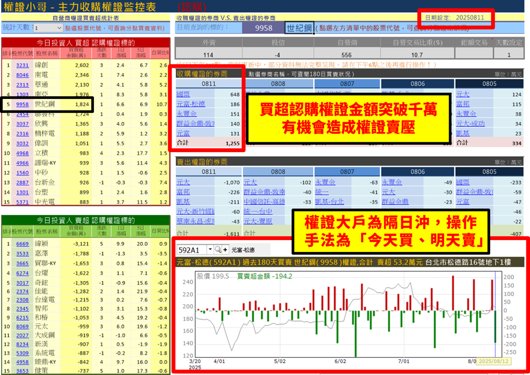Open stock code 8069 元太 link
530x375 pixels.
[22, 327]
